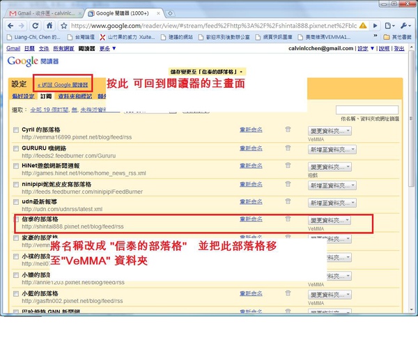The width and height of the screenshot is (418, 349).
Task: Delete the Cyril 的部落格 subscription via trash icon
Action: coord(288,130)
